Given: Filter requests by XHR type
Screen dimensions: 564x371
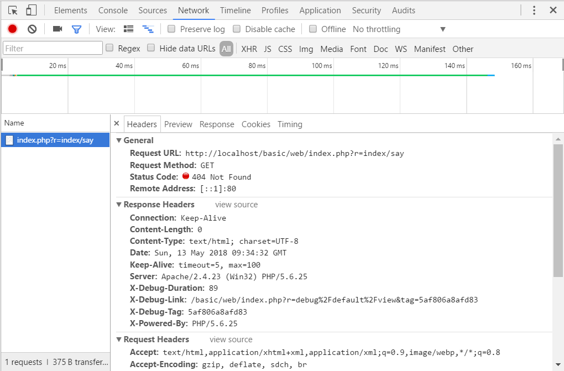Looking at the screenshot, I should [x=249, y=49].
